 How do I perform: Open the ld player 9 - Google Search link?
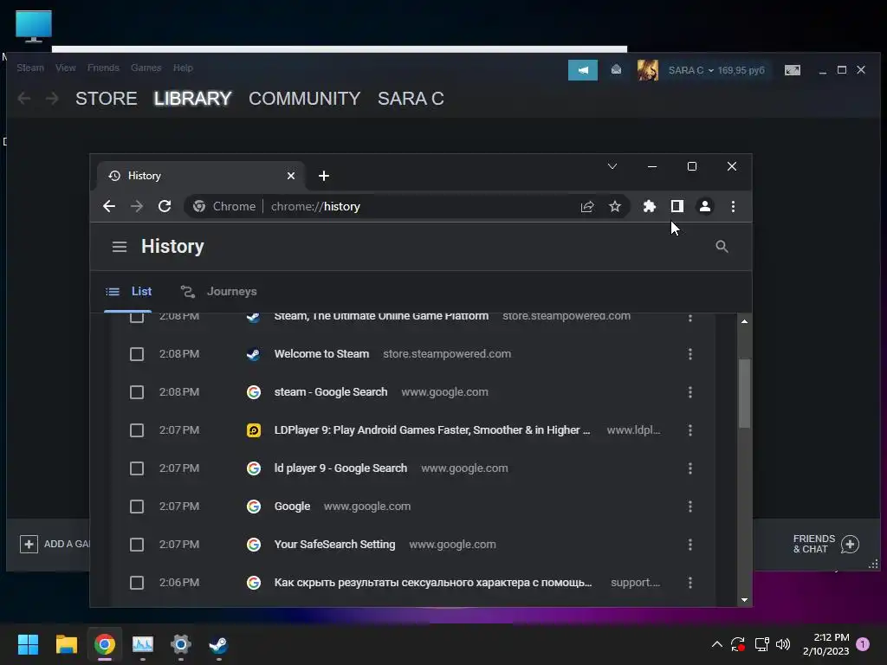point(340,468)
